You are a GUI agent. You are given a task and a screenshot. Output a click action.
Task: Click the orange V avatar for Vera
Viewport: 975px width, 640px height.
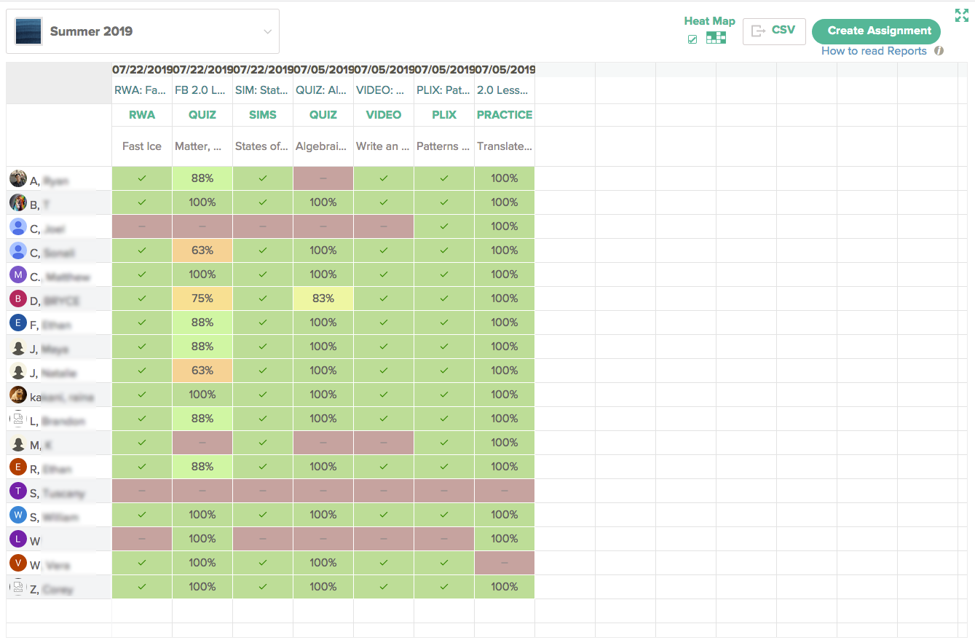[x=18, y=563]
